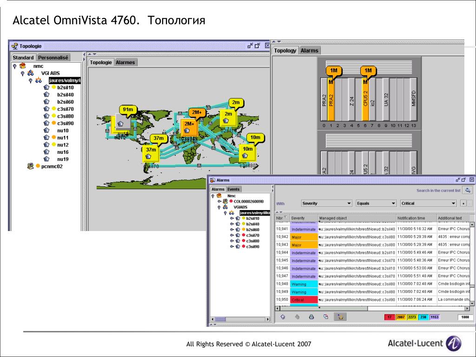Viewport: 476px width, 357px height.
Task: Select pcnmc02 in the Topologie tree
Action: [52, 166]
